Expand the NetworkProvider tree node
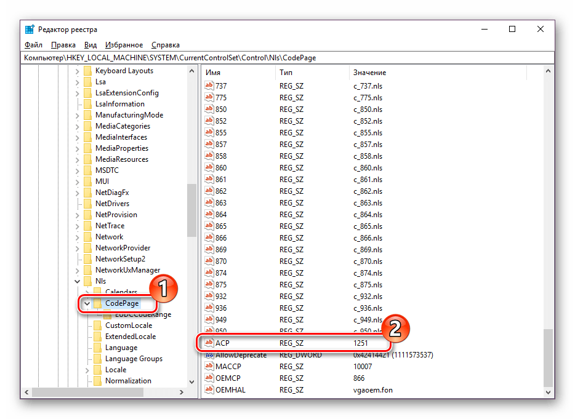Image resolution: width=575 pixels, height=419 pixels. click(x=77, y=248)
